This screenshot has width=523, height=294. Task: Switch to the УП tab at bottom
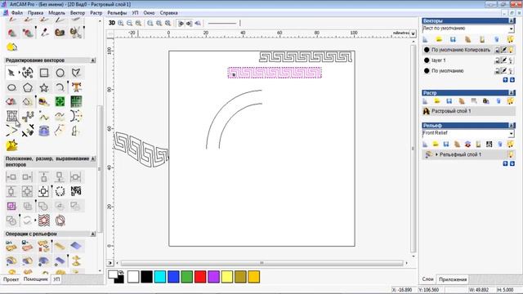click(56, 279)
